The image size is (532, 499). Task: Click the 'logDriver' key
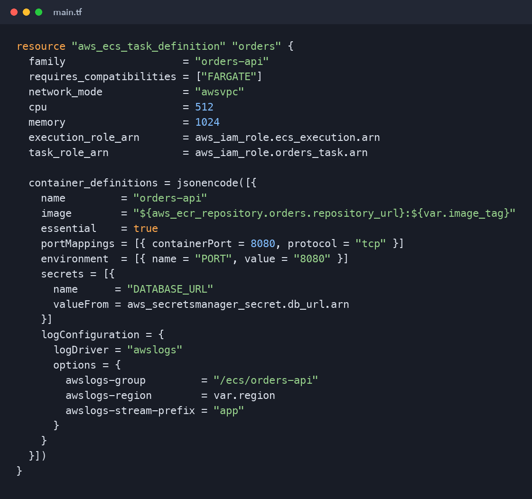[x=81, y=350]
